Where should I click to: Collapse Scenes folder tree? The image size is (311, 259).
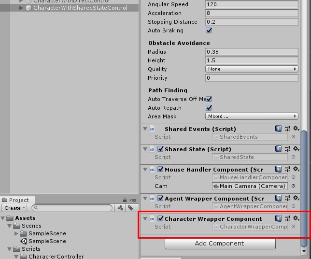(x=10, y=226)
